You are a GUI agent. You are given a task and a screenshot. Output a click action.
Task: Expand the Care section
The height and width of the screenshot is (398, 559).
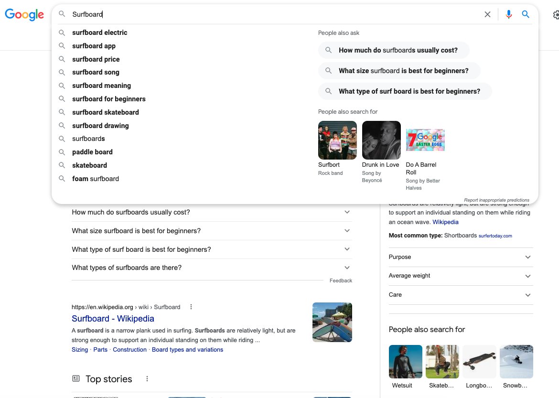(x=461, y=295)
